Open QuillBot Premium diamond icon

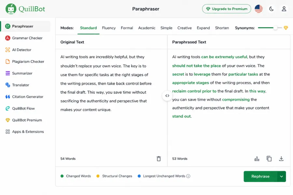[8, 120]
